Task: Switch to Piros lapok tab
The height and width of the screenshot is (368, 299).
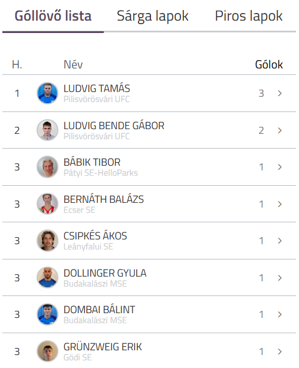Action: pyautogui.click(x=249, y=16)
